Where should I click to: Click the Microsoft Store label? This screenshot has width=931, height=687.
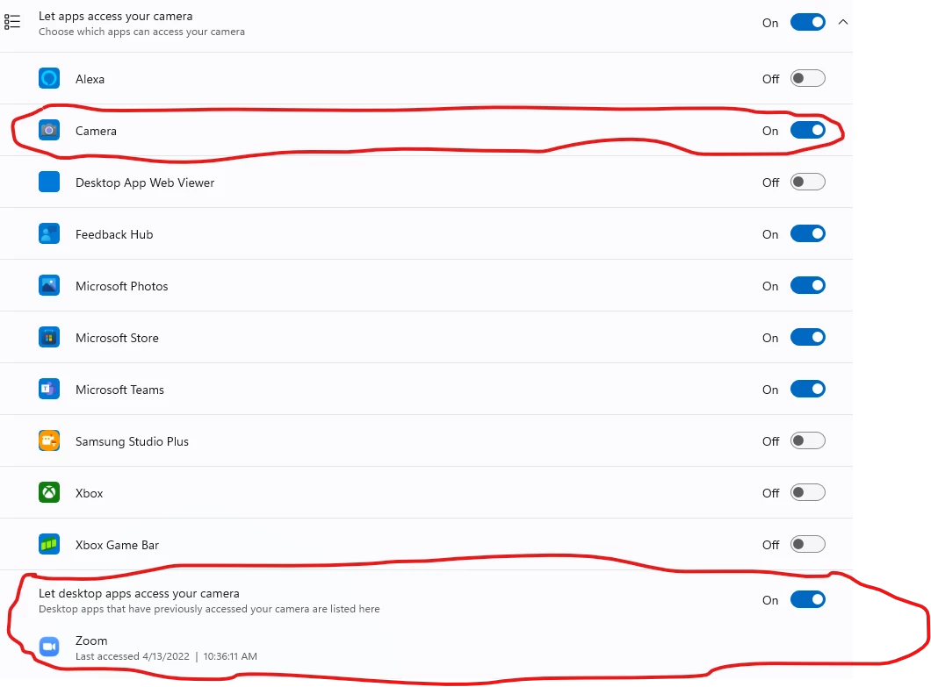(x=117, y=338)
